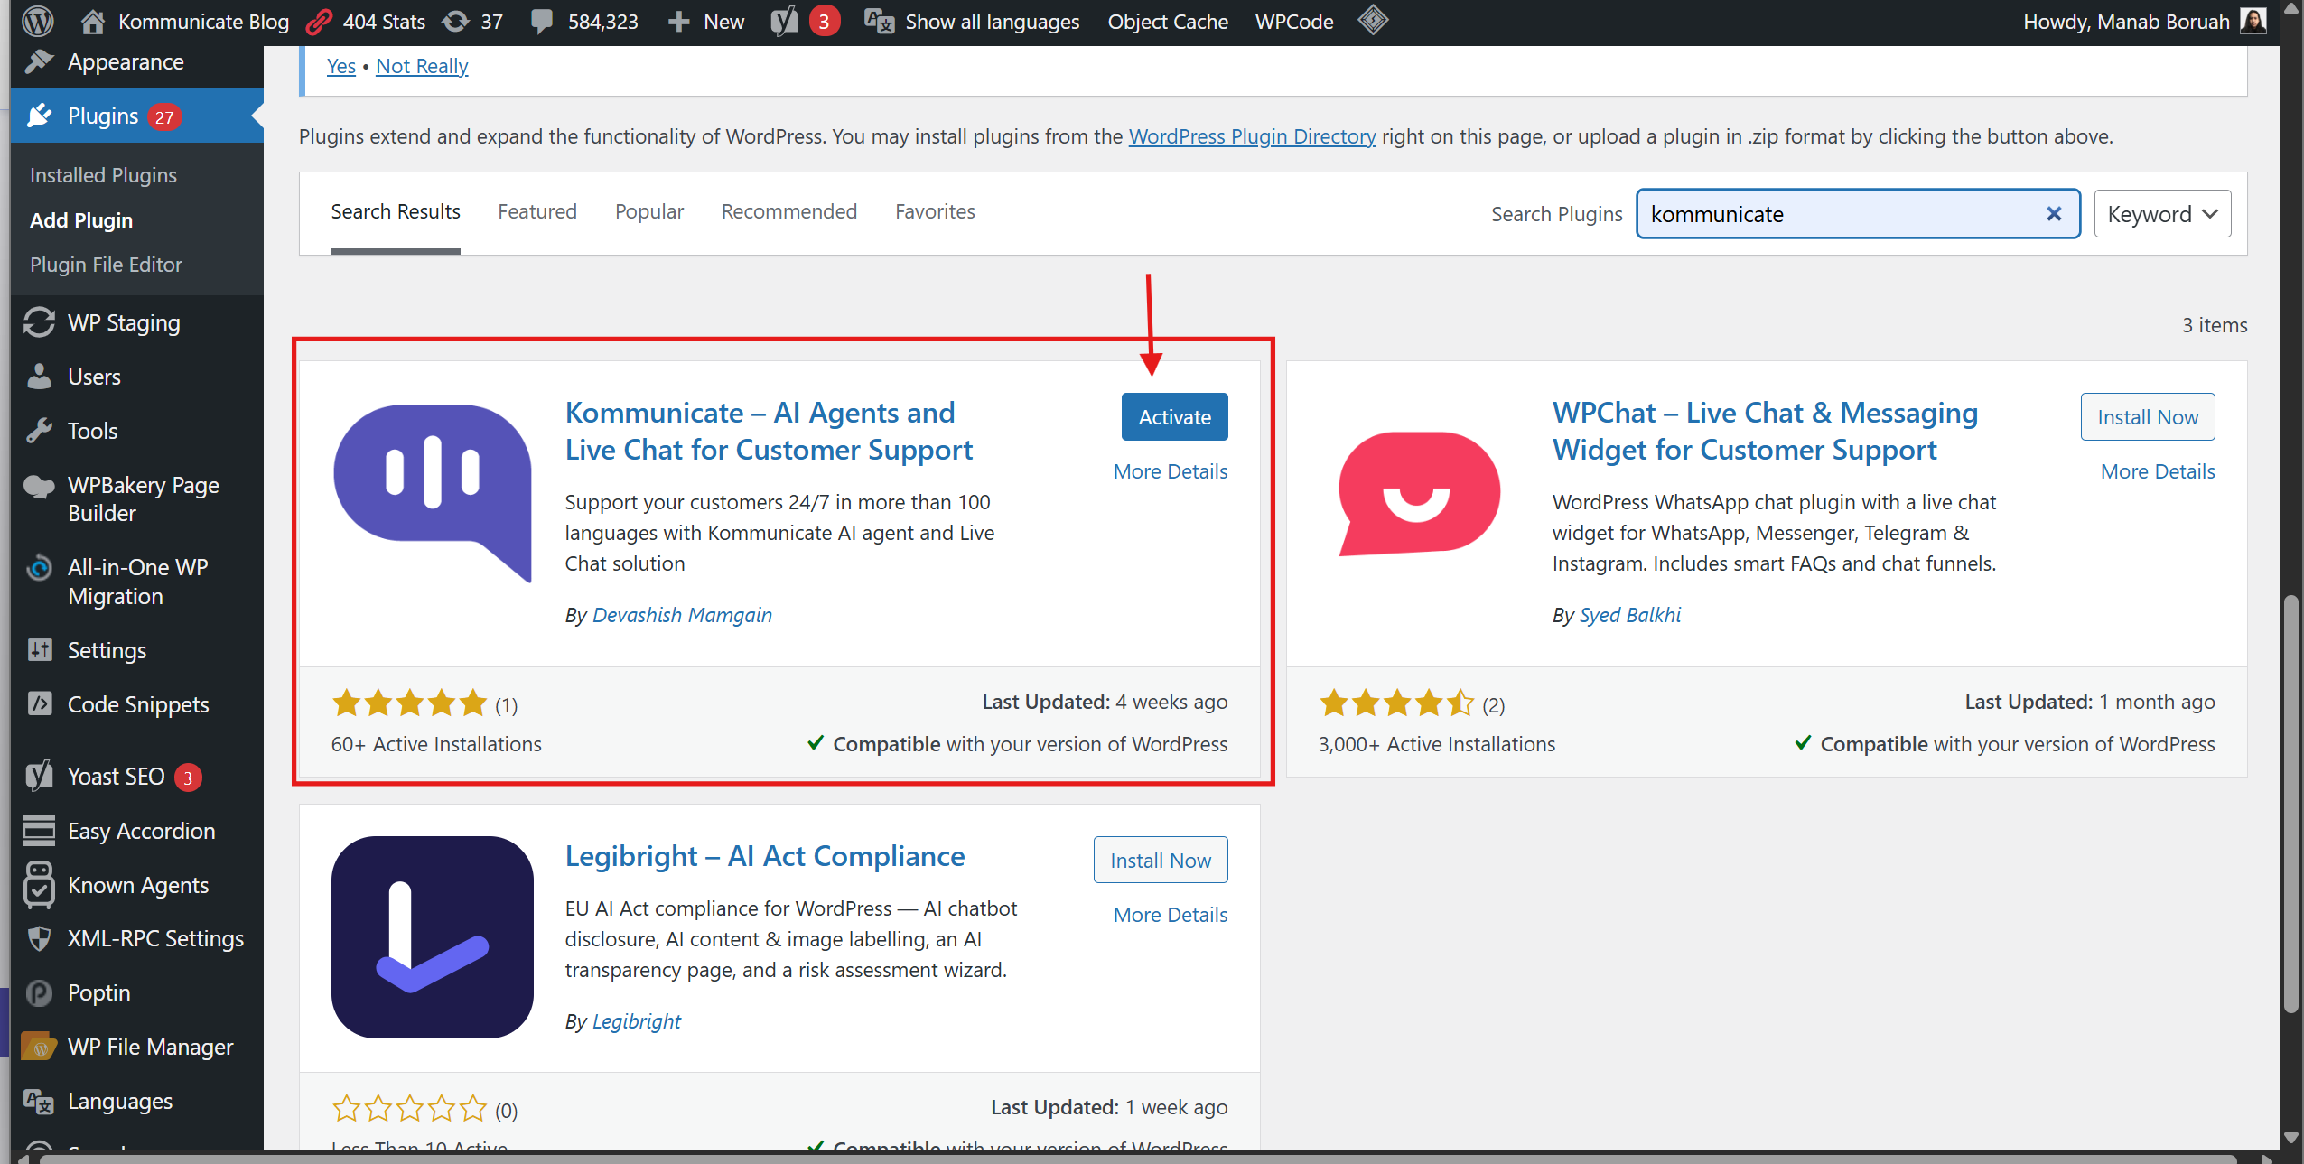Open Yoast icon in admin bar
This screenshot has height=1164, width=2304.
coord(784,21)
